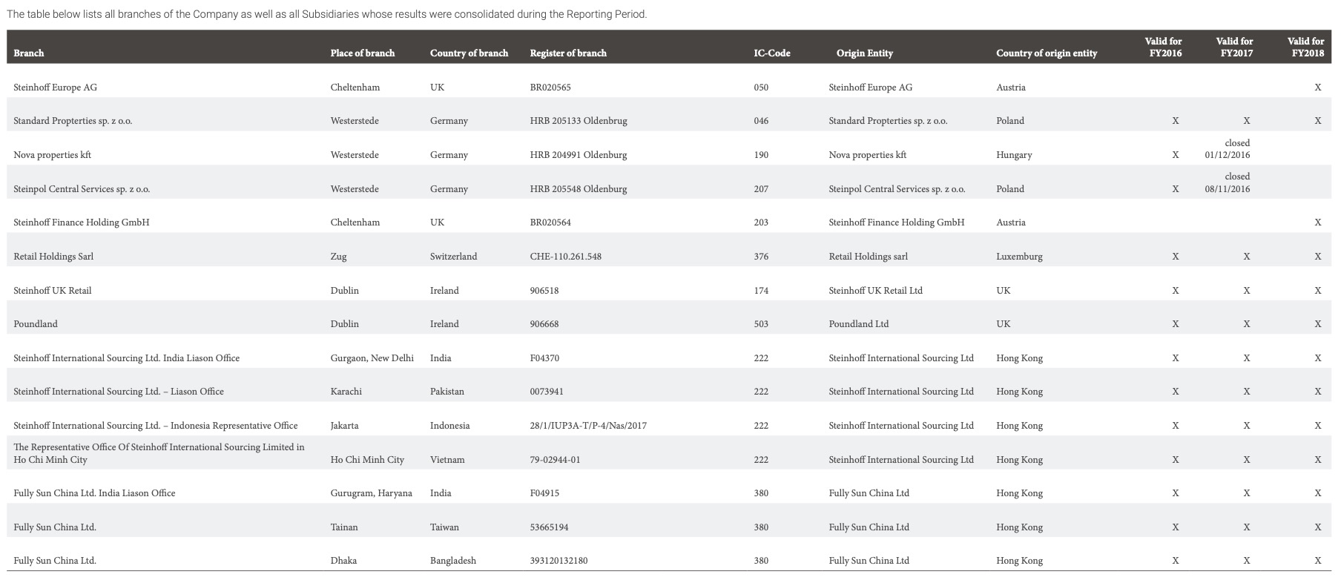Click the Origin Entity column header
Screen dimensions: 1341x583
point(864,53)
